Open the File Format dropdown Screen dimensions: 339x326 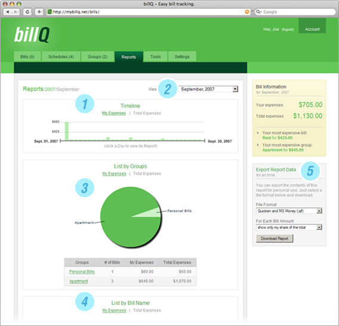coord(289,211)
